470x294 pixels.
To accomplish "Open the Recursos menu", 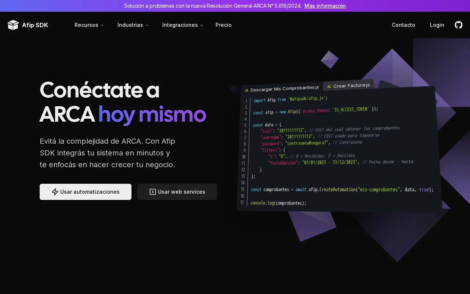I will (89, 25).
